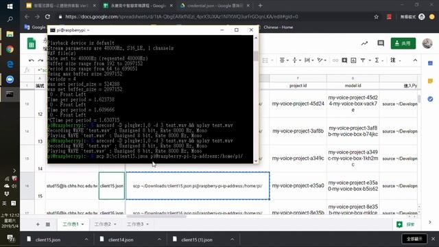Open the red browser extension icon
The image size is (439, 247).
(x=389, y=16)
